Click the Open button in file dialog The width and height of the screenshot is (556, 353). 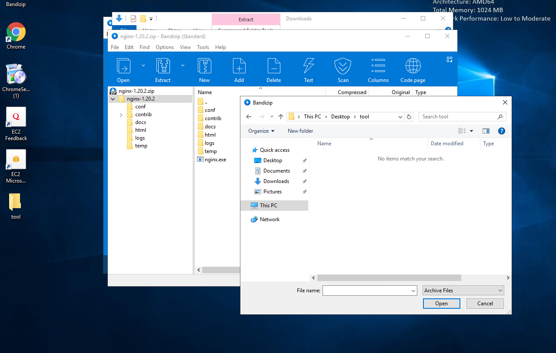coord(441,304)
